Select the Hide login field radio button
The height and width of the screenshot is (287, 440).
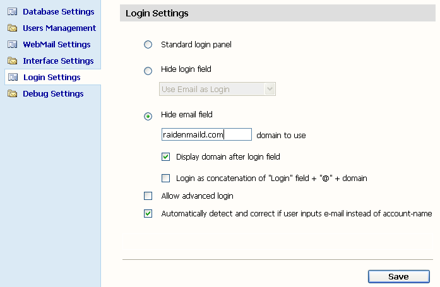point(148,71)
